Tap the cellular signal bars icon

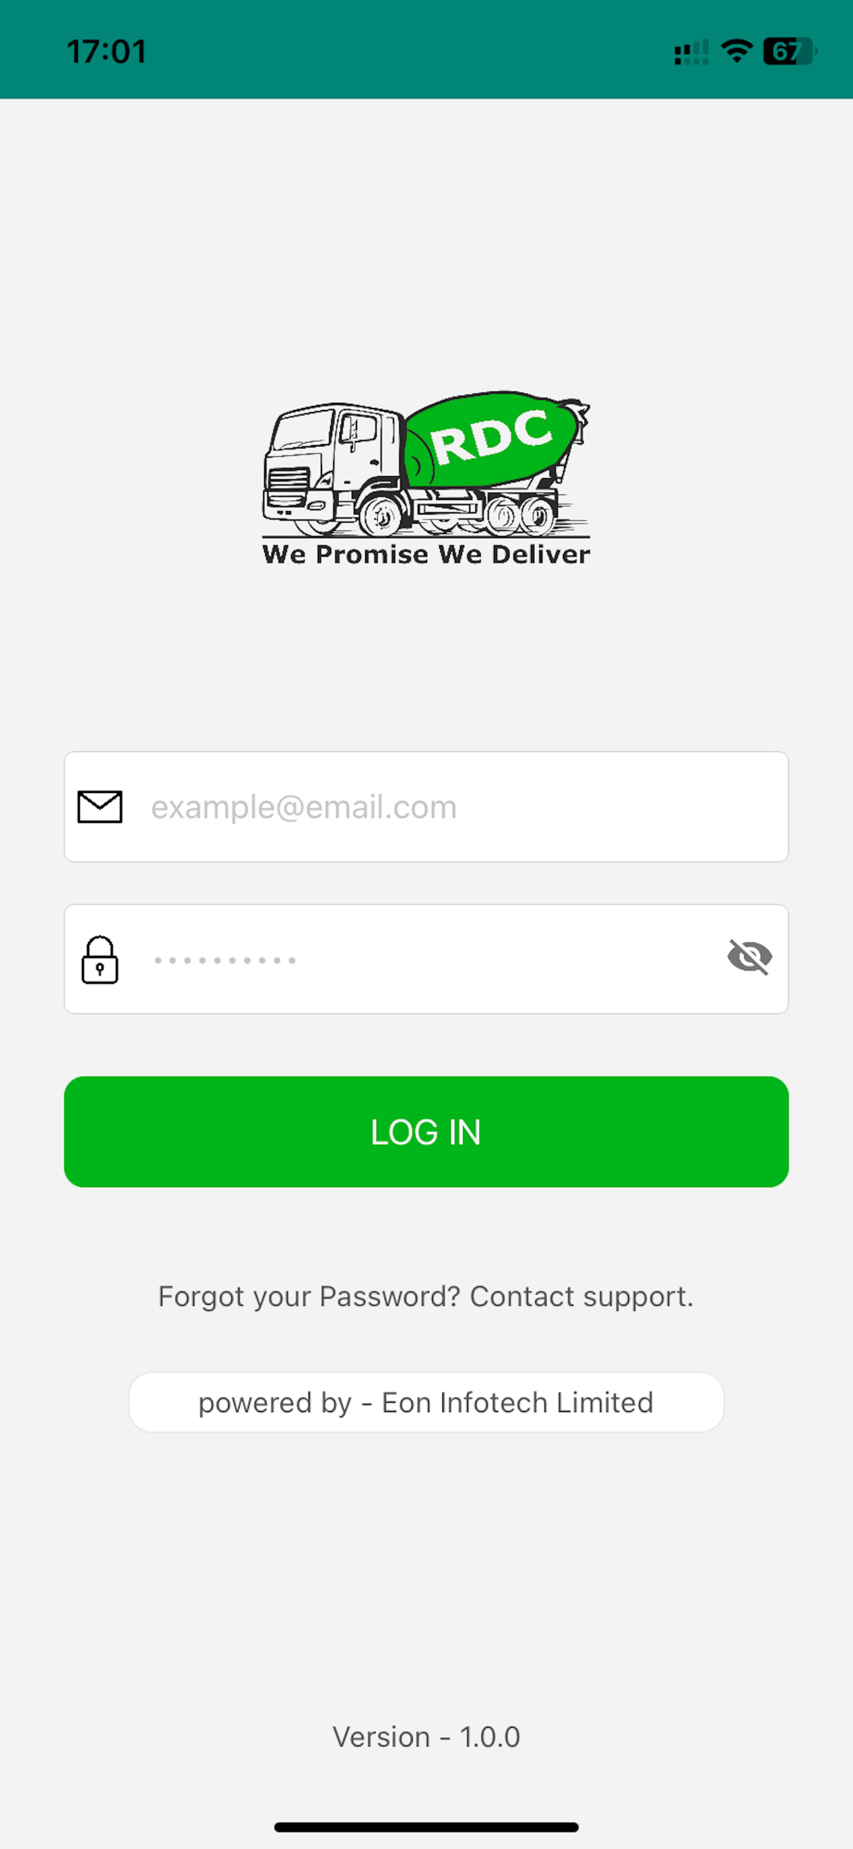(x=692, y=52)
